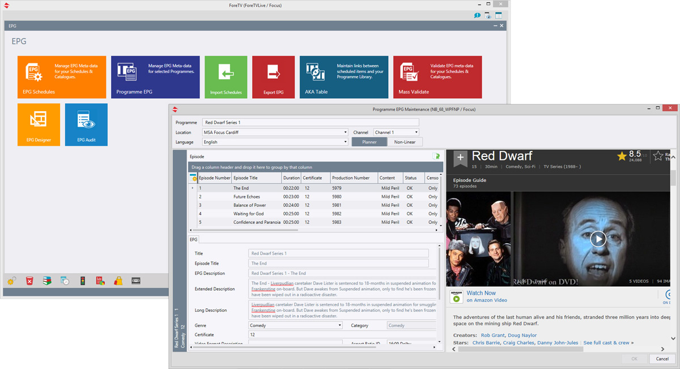This screenshot has height=369, width=680.
Task: Click the window list icon in ForeTV header
Action: click(x=499, y=15)
